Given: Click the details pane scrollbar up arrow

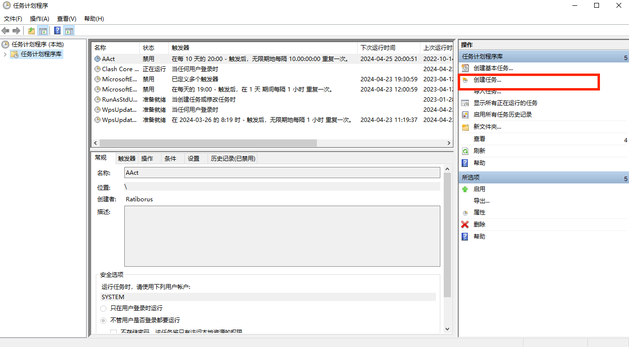Looking at the screenshot, I should click(x=447, y=169).
